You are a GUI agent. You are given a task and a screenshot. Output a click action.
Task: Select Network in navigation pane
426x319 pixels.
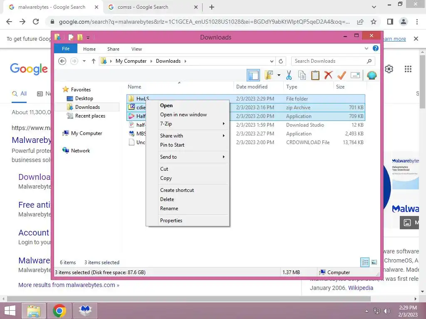pos(80,150)
